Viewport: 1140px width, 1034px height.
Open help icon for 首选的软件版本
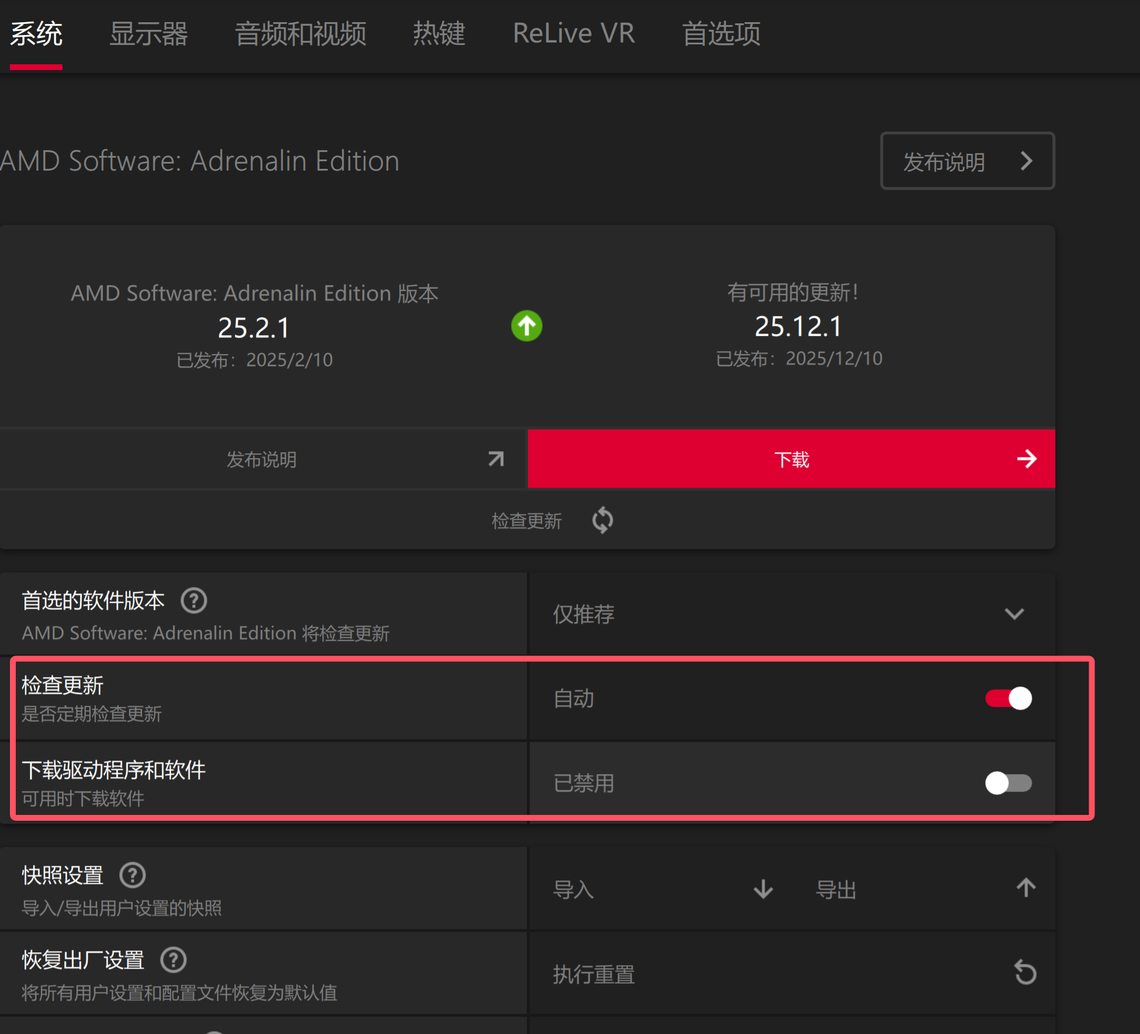pos(194,601)
